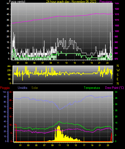This screenshot has height=149, width=125.
Task: Click the red rain spike at end
Action: point(111,137)
